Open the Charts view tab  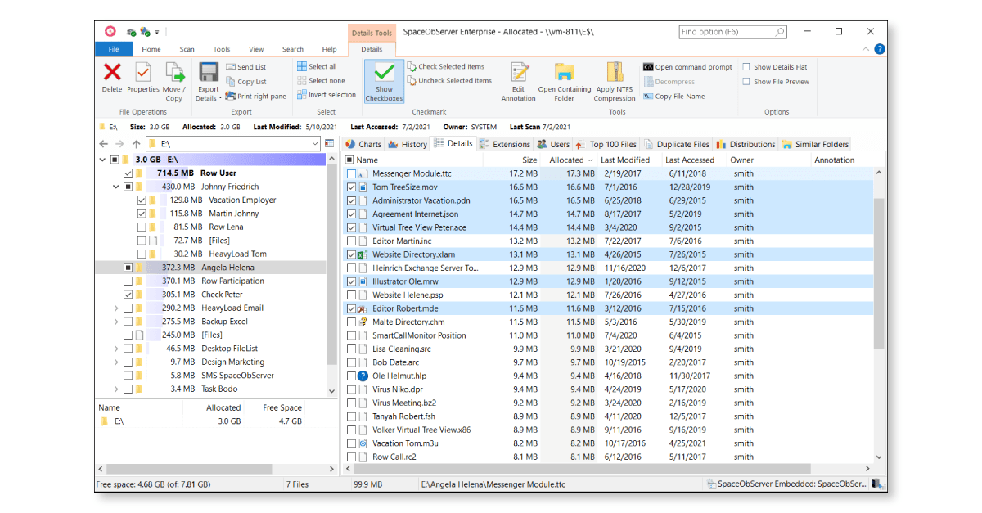point(363,144)
